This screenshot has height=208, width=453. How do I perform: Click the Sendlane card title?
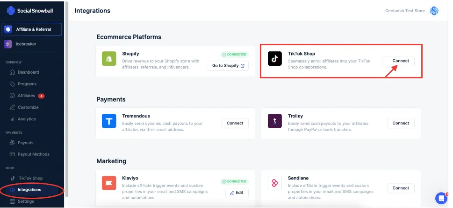pos(298,178)
